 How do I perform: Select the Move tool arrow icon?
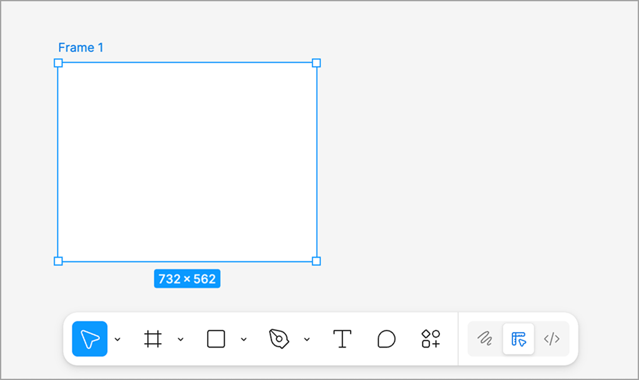coord(90,339)
